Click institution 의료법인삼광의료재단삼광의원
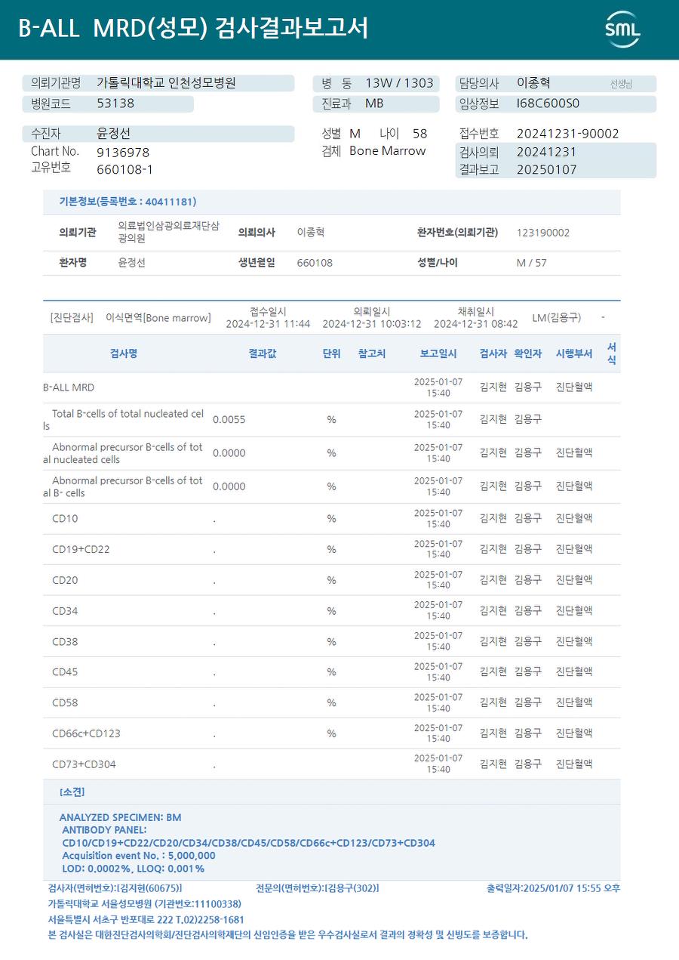The image size is (679, 960). [168, 232]
